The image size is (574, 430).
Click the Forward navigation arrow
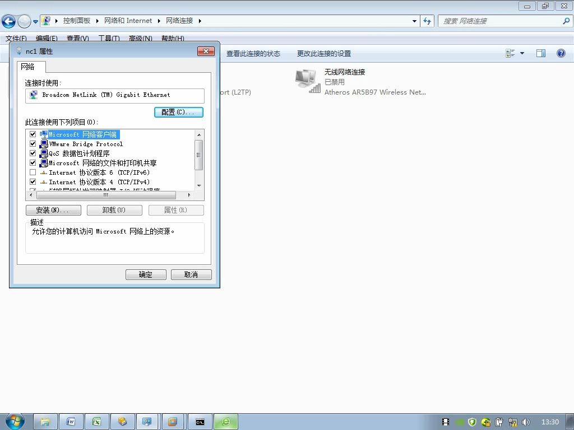point(24,21)
